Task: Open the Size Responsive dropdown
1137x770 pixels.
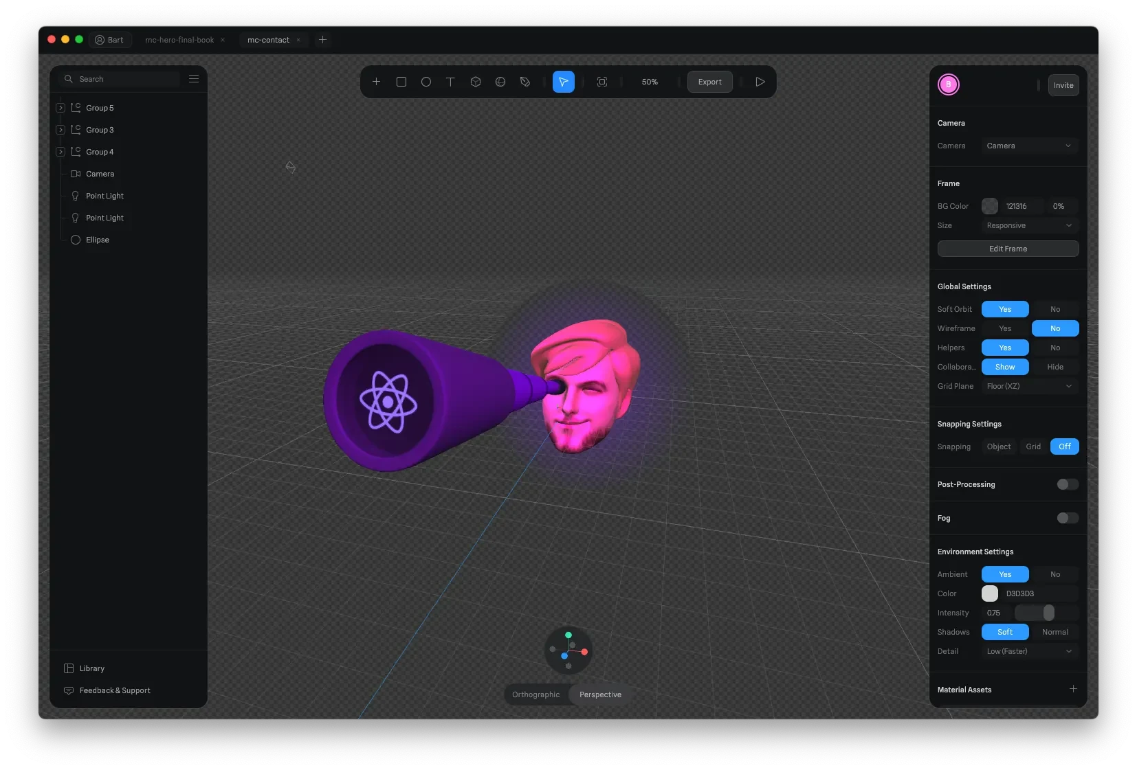Action: click(x=1030, y=225)
